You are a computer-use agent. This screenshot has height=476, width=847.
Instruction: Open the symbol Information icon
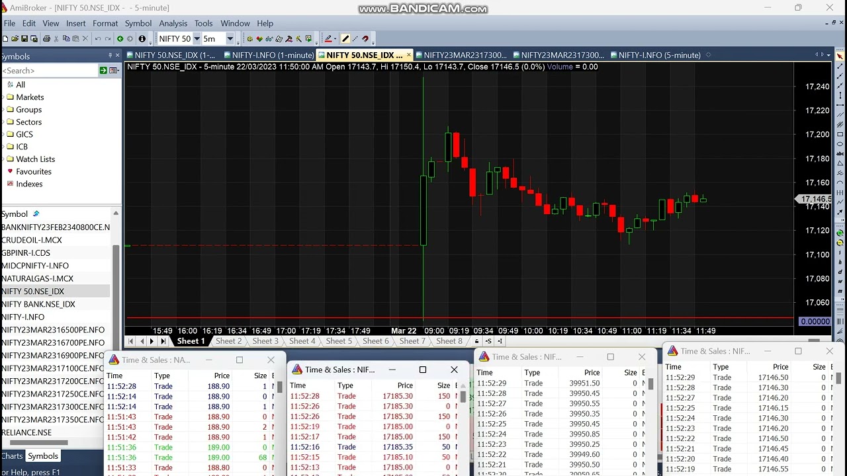tap(142, 38)
